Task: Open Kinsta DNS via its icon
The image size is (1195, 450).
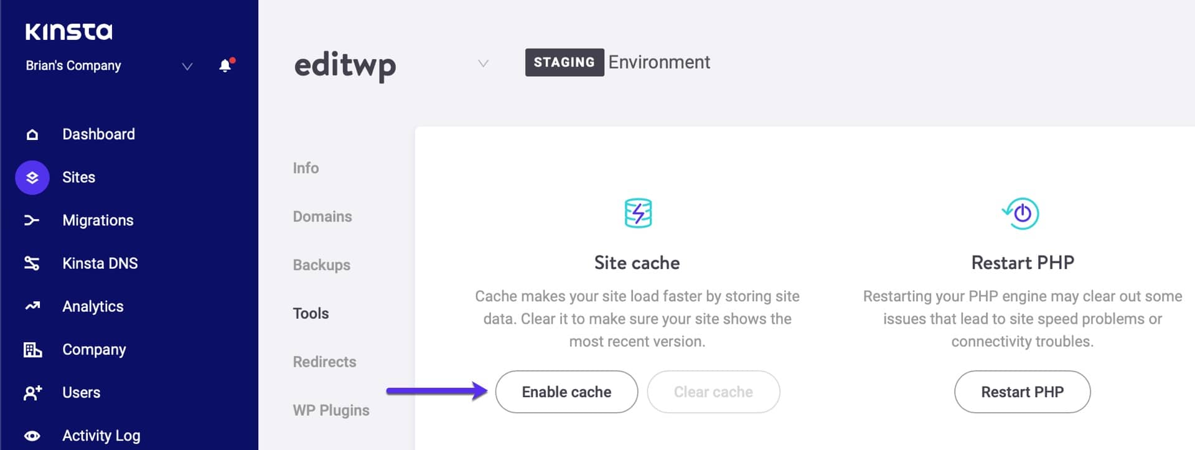Action: click(x=32, y=263)
